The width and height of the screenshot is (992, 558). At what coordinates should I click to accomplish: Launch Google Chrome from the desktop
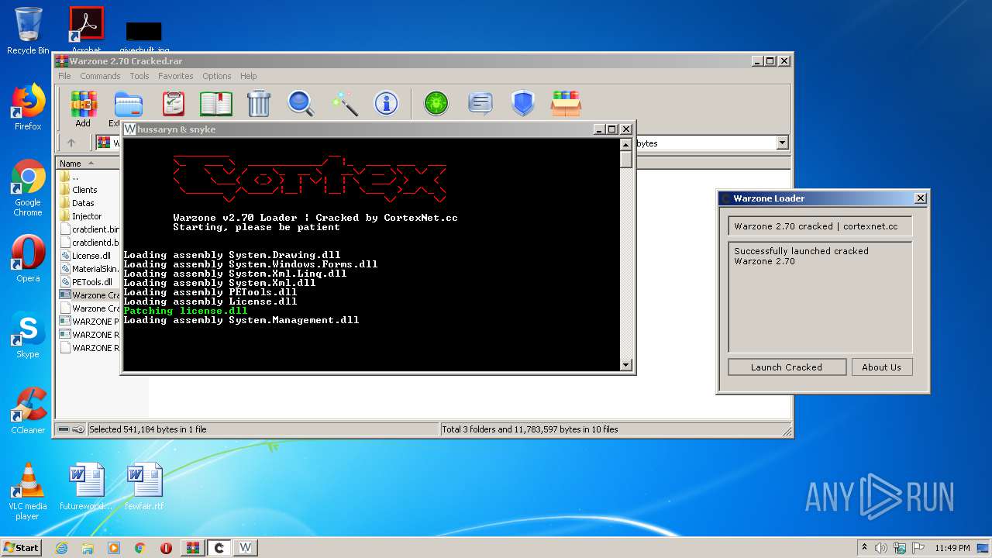28,188
